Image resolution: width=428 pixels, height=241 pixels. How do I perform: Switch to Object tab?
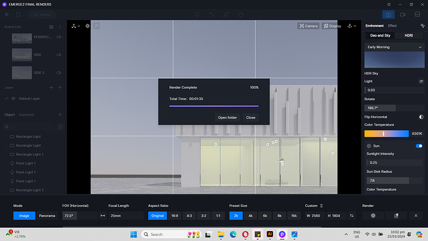click(9, 114)
